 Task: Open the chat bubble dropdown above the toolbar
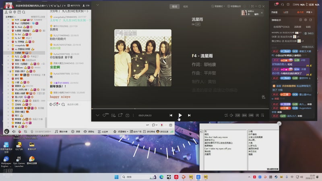point(155,125)
